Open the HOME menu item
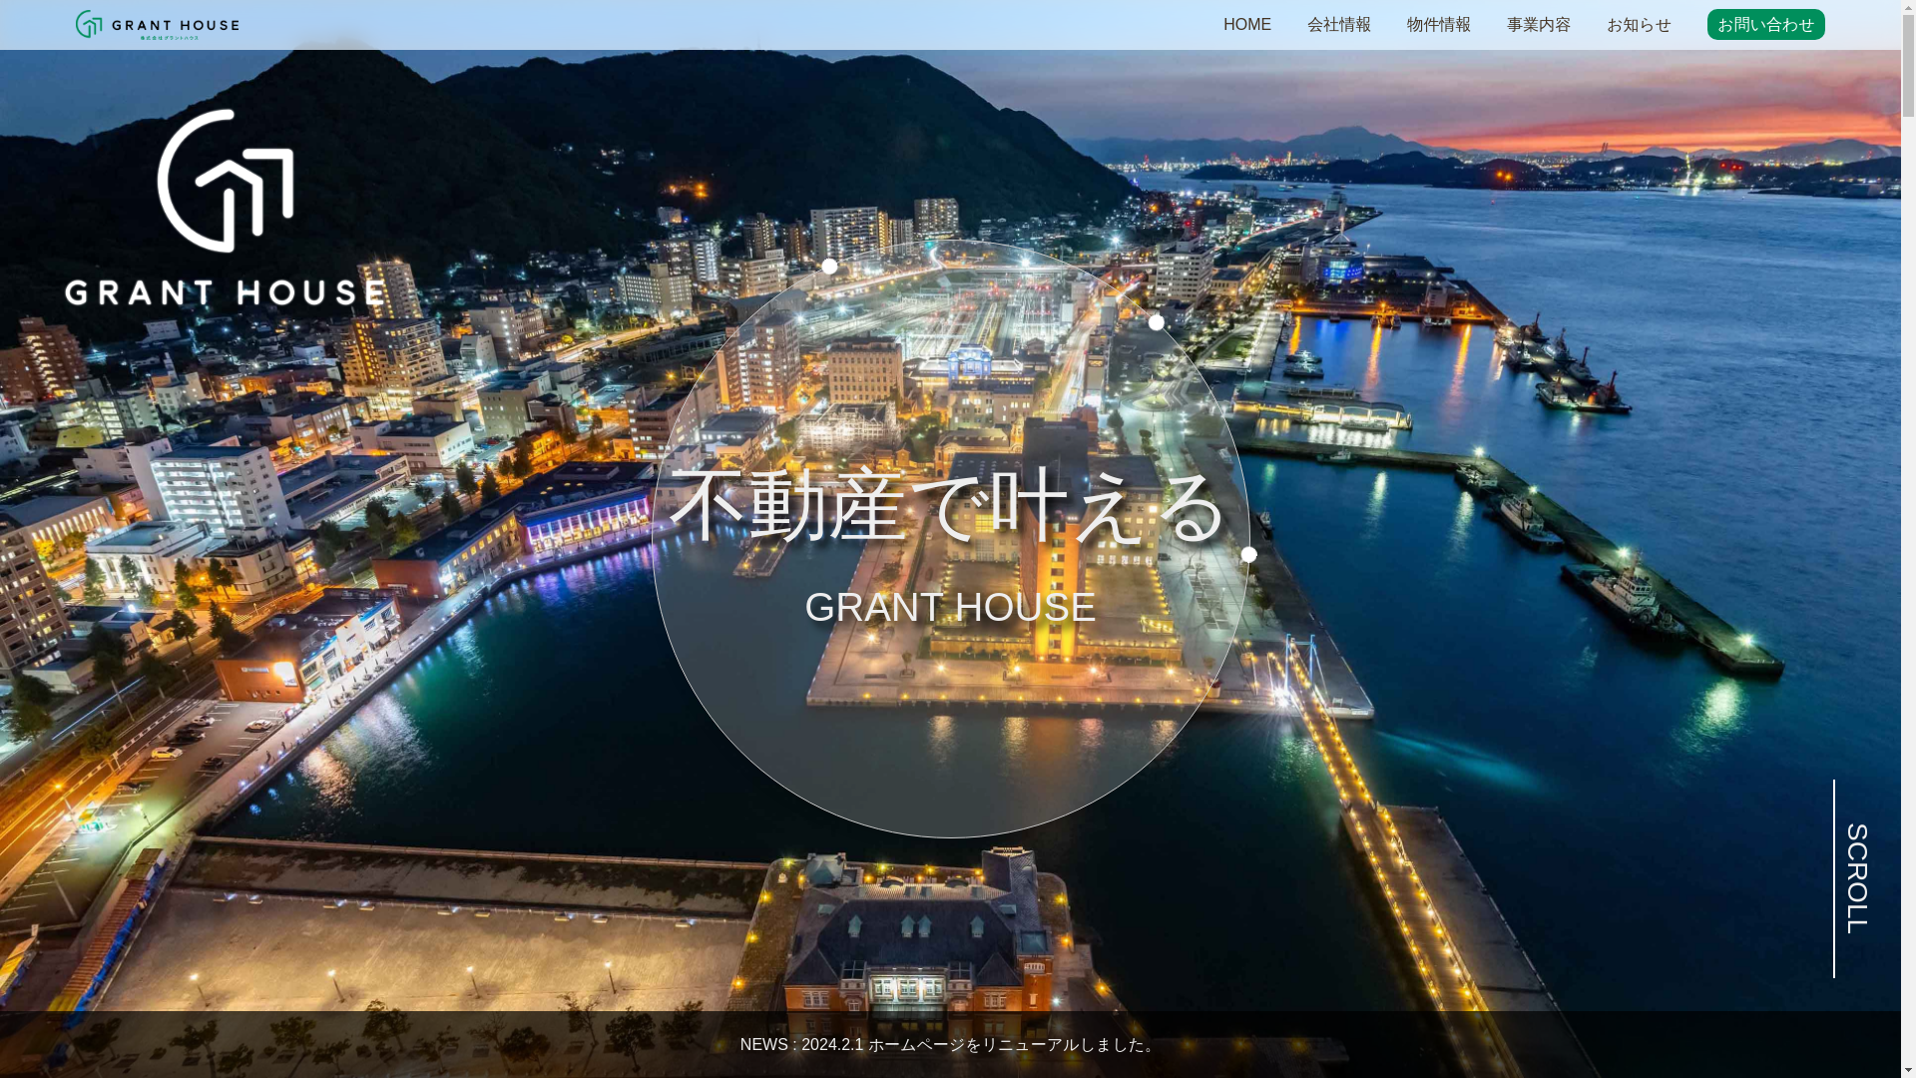This screenshot has height=1078, width=1916. point(1246,25)
